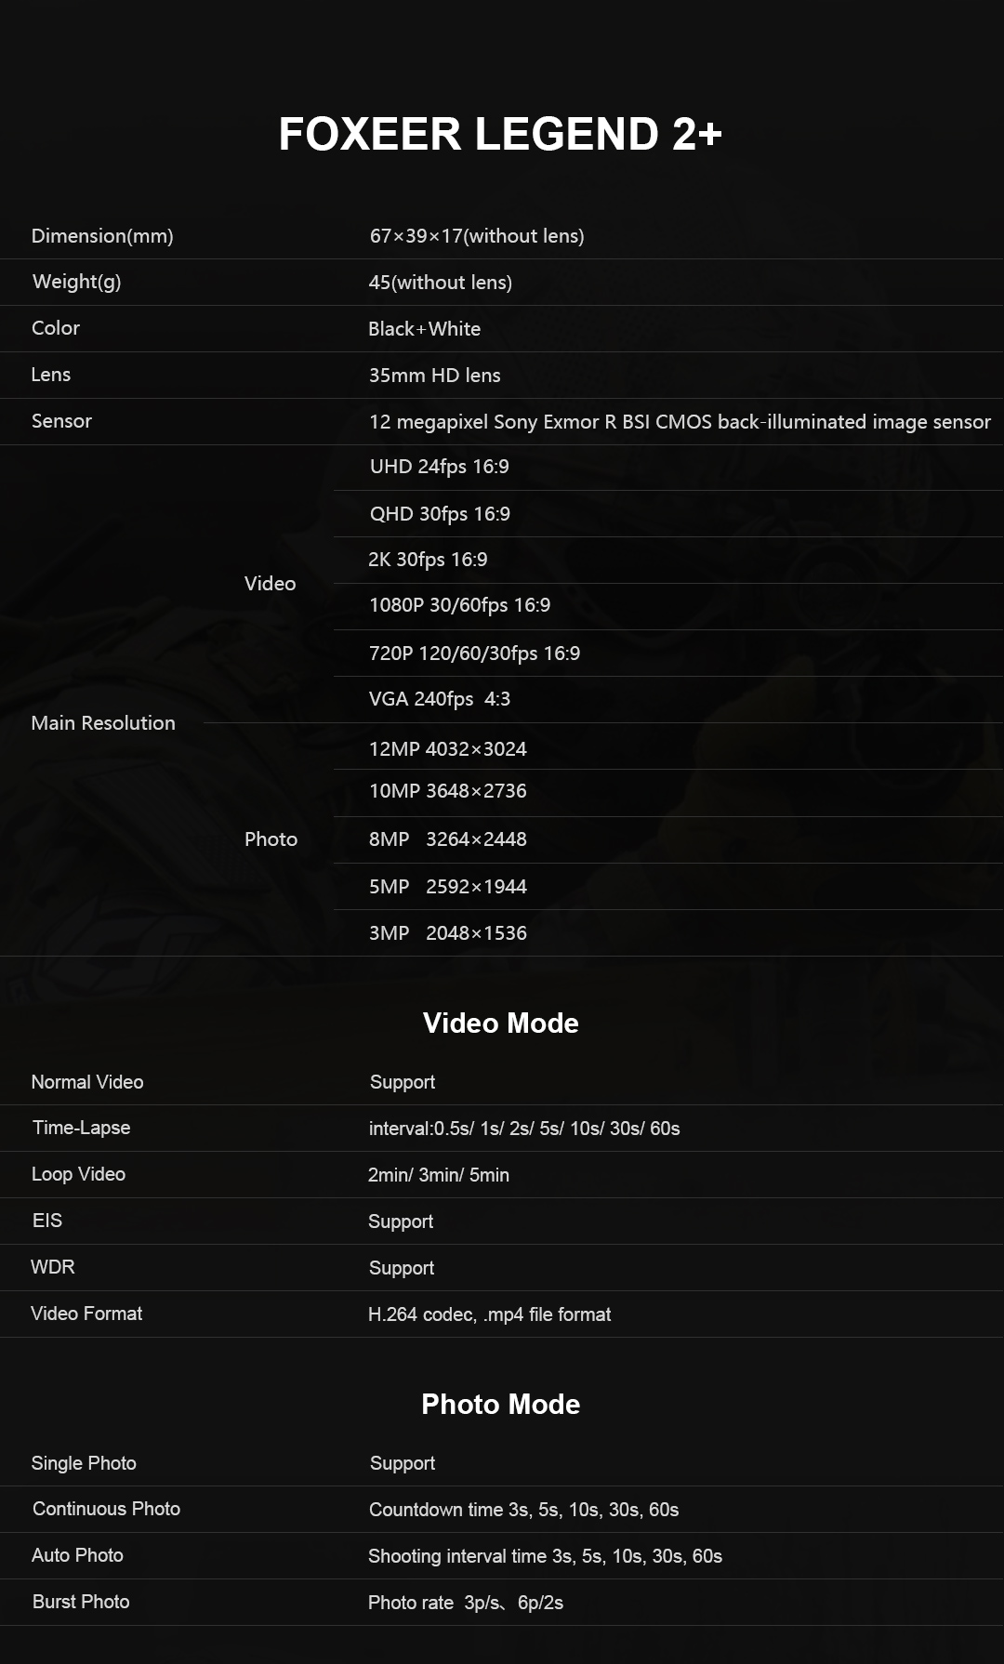1004x1664 pixels.
Task: Select the Single Photo label
Action: click(x=84, y=1463)
